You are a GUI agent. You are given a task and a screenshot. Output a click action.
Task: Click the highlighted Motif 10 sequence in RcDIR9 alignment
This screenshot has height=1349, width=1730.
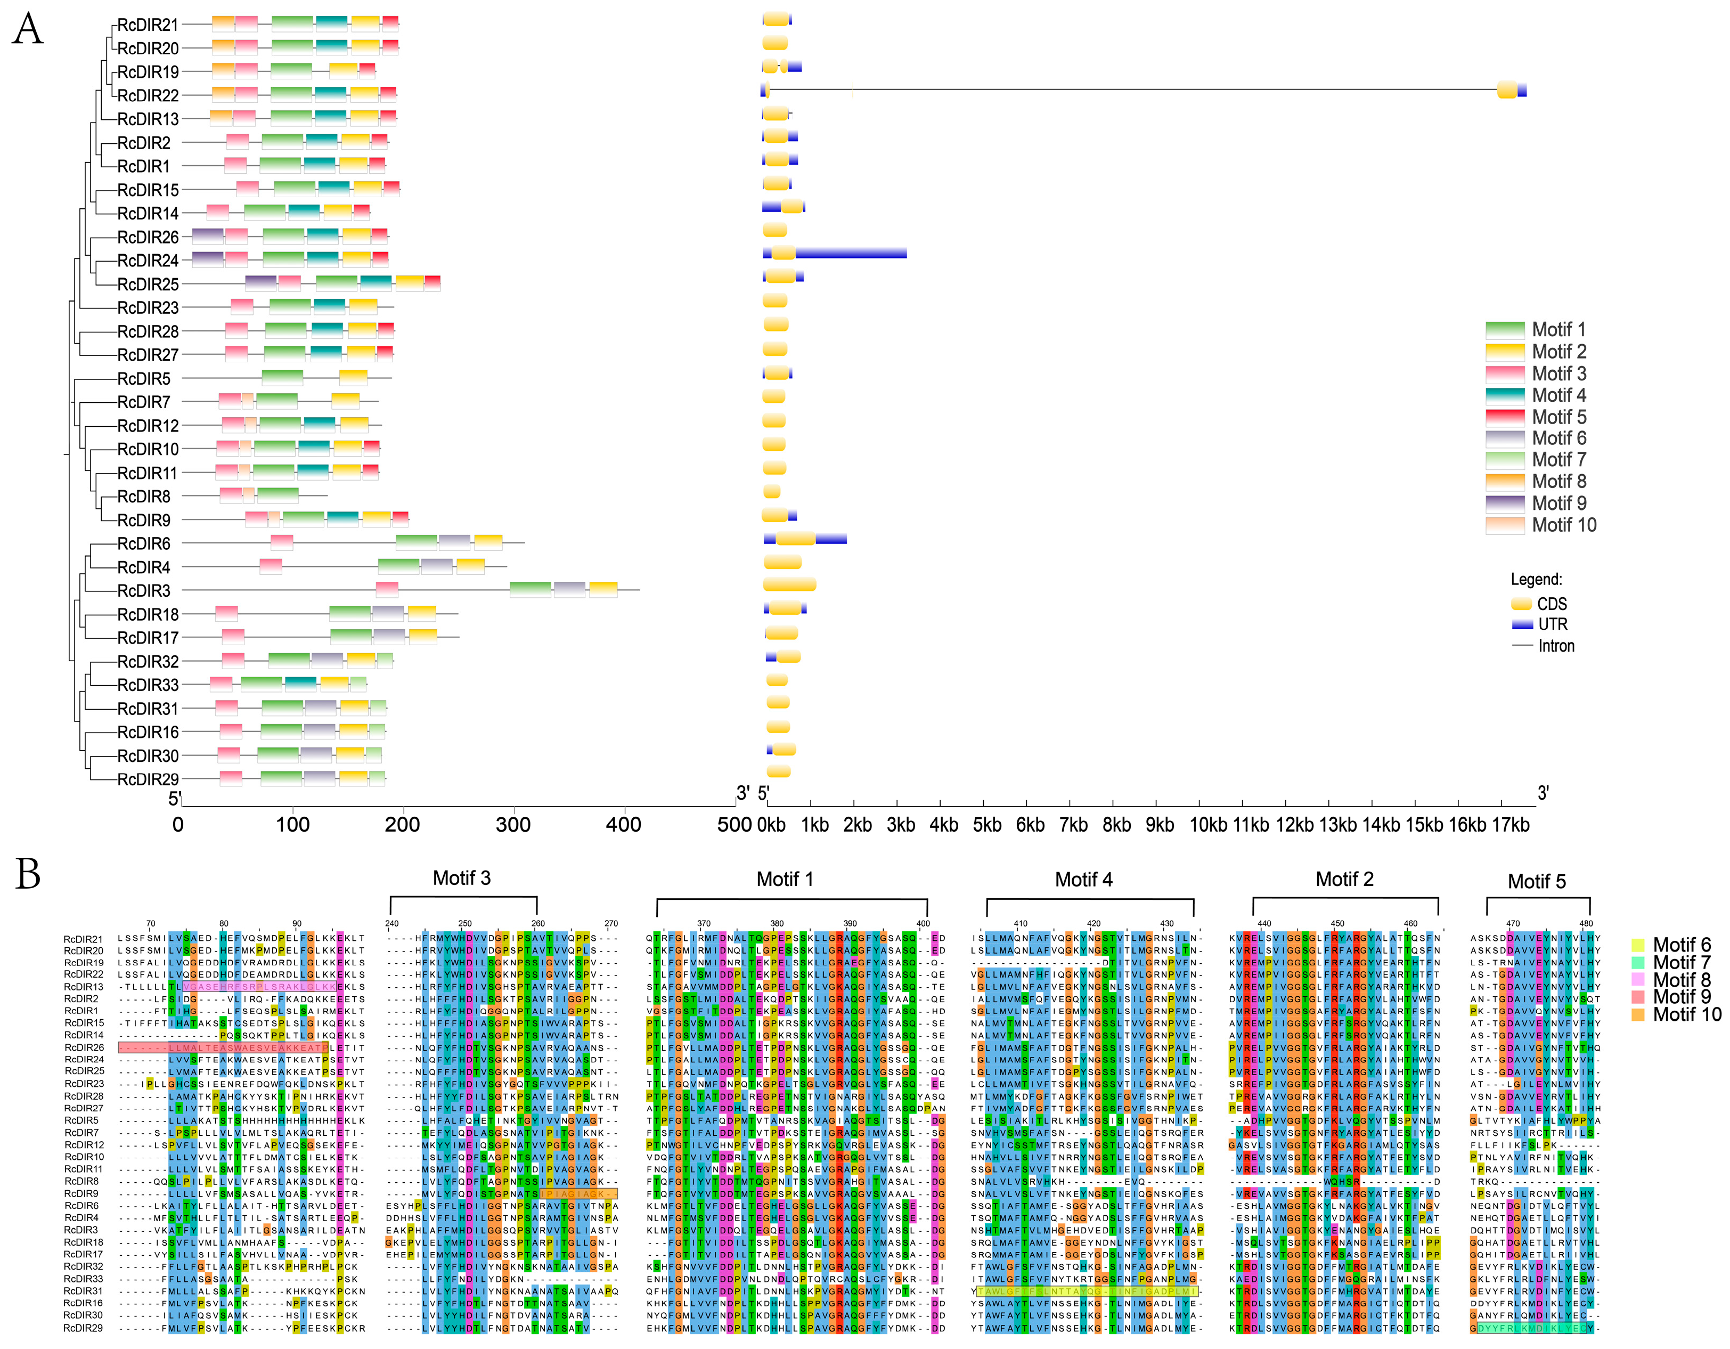(578, 1194)
